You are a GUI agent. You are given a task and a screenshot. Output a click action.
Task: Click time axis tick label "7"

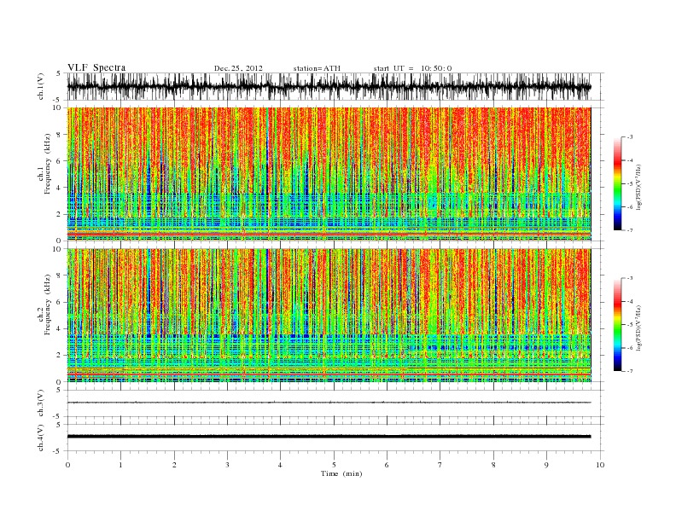pyautogui.click(x=440, y=465)
